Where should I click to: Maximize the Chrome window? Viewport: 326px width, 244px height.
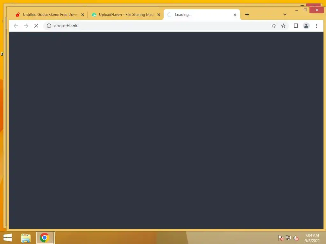(x=305, y=10)
